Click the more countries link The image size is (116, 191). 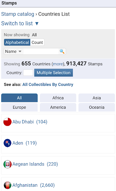pyautogui.click(x=58, y=64)
